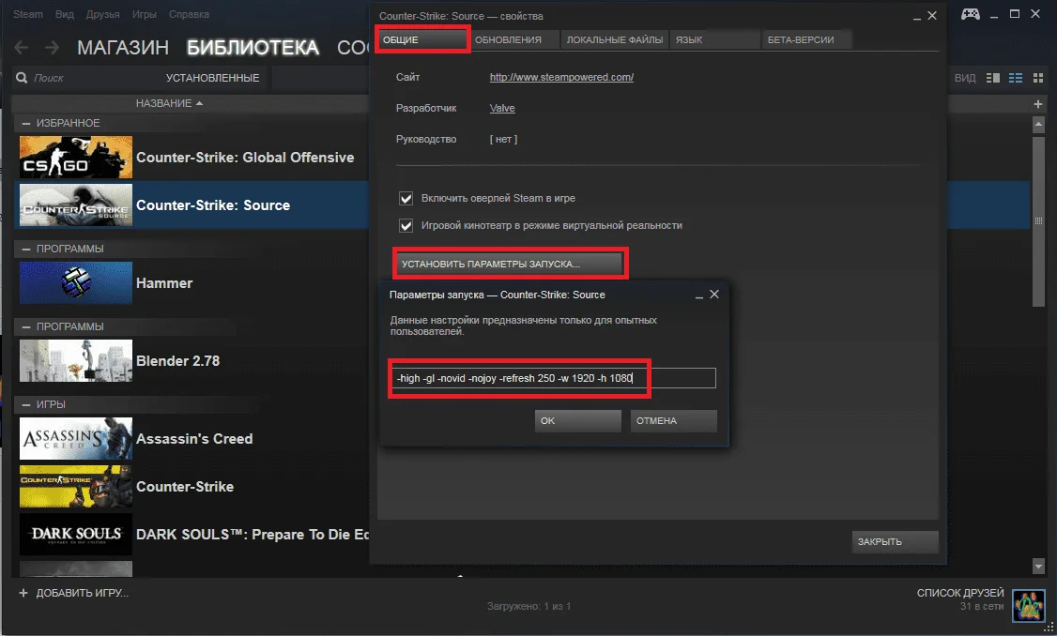Click the forward navigation arrow
The image size is (1057, 636).
pos(52,48)
